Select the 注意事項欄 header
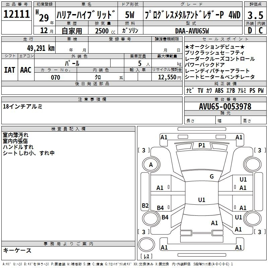The image size is (268, 268). pos(92,99)
